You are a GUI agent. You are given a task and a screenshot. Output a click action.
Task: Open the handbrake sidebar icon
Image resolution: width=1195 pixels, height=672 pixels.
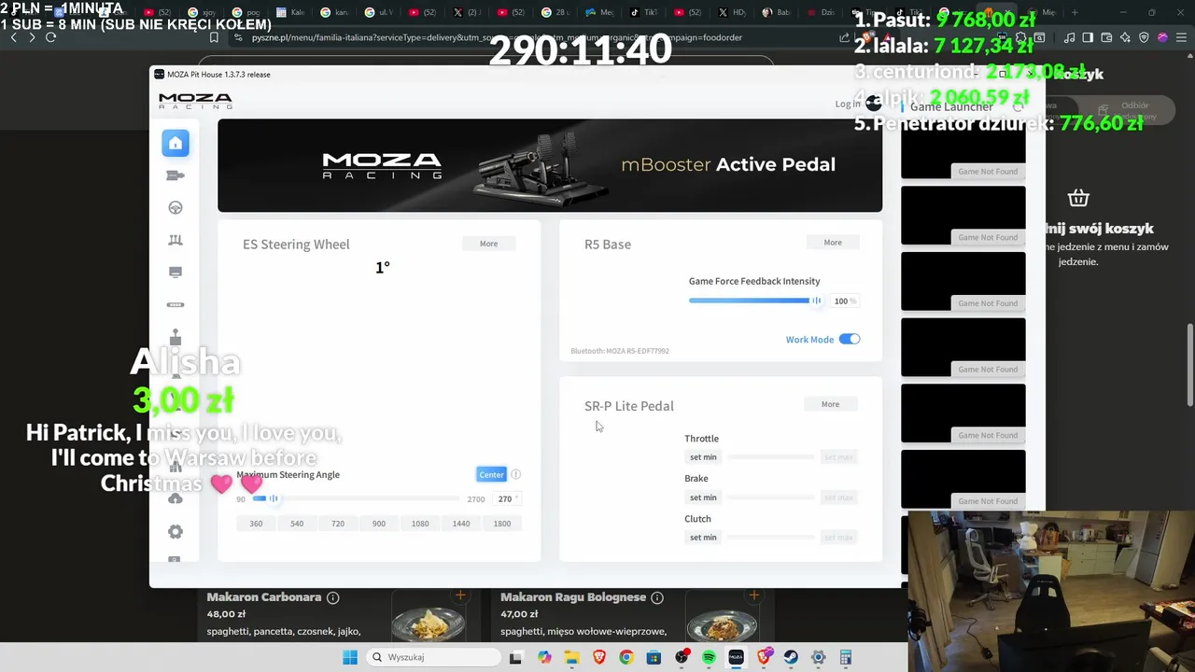(176, 305)
